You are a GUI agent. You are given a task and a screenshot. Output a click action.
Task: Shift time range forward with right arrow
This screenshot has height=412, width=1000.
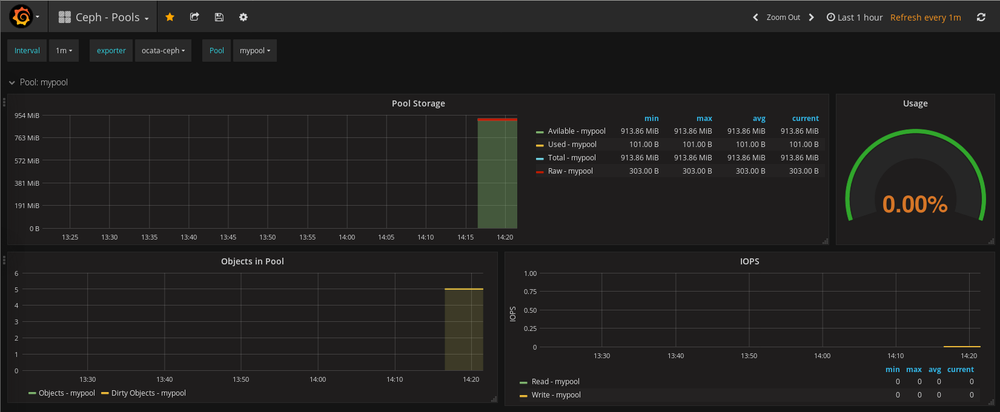[x=812, y=18]
